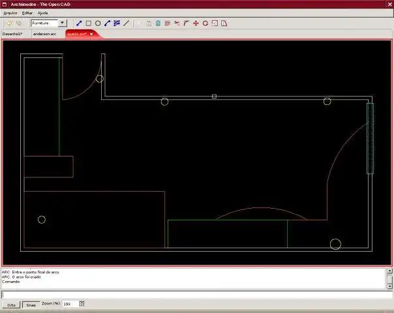Click the command input field
This screenshot has width=394, height=313.
coord(196,295)
